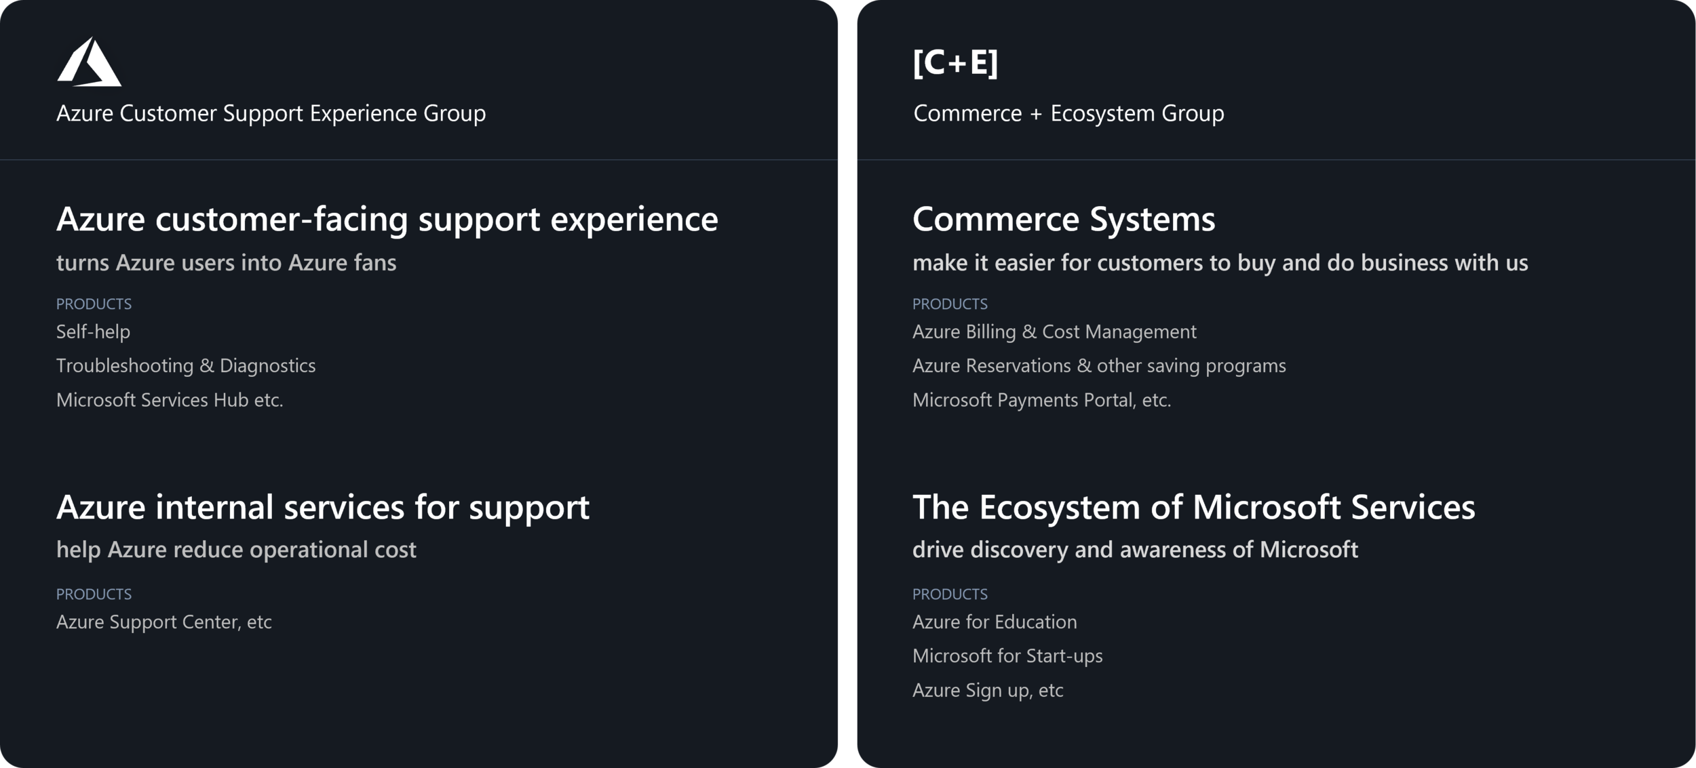Open Azure internal services for support heading
1696x768 pixels.
tap(323, 508)
